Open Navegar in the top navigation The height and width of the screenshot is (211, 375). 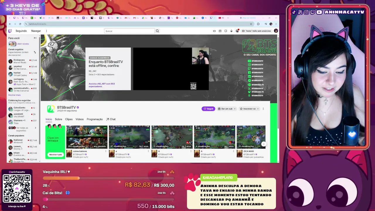36,31
